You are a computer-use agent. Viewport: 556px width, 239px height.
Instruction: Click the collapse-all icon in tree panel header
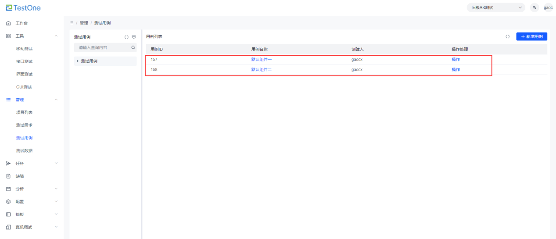coord(134,37)
